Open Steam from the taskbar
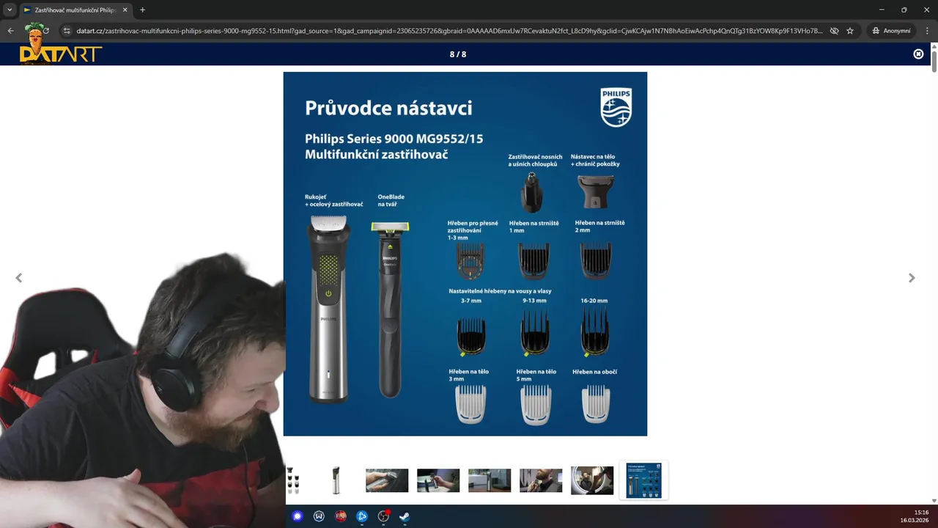The width and height of the screenshot is (938, 528). (x=405, y=516)
